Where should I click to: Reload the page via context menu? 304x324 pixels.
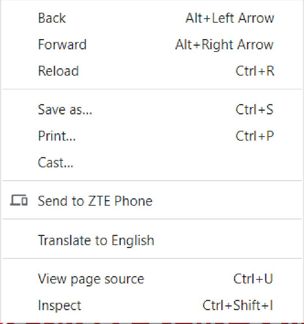coord(152,70)
